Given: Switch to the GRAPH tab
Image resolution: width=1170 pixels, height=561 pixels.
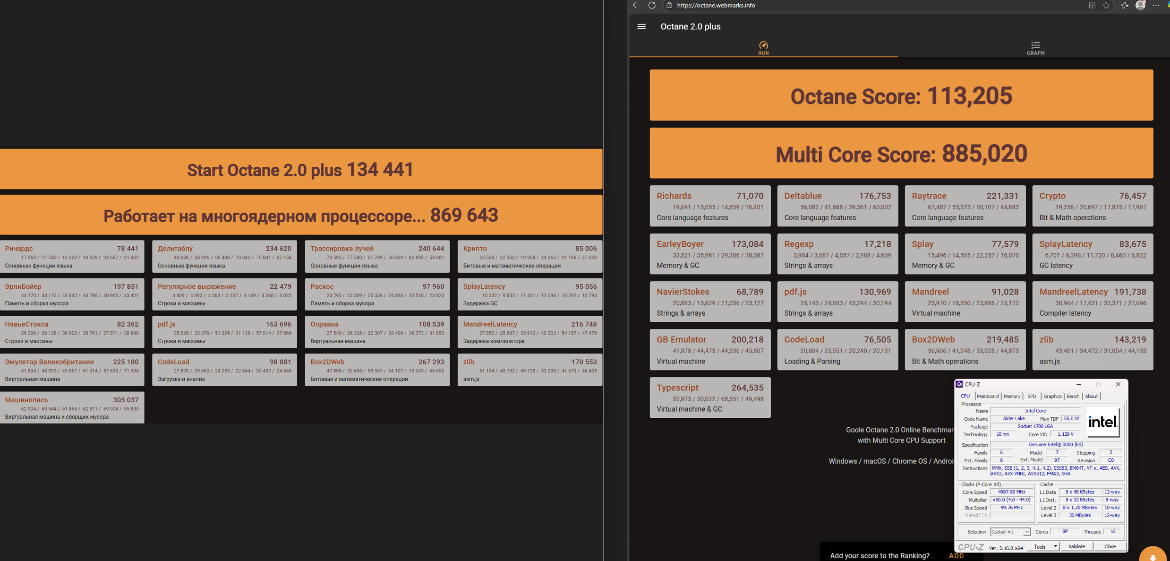Looking at the screenshot, I should click(x=1035, y=48).
